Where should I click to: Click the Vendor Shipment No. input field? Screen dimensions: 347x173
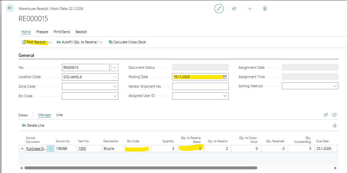(x=200, y=86)
